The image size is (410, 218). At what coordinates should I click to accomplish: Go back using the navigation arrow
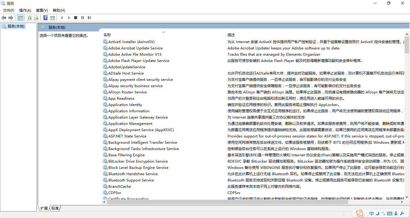(x=4, y=18)
